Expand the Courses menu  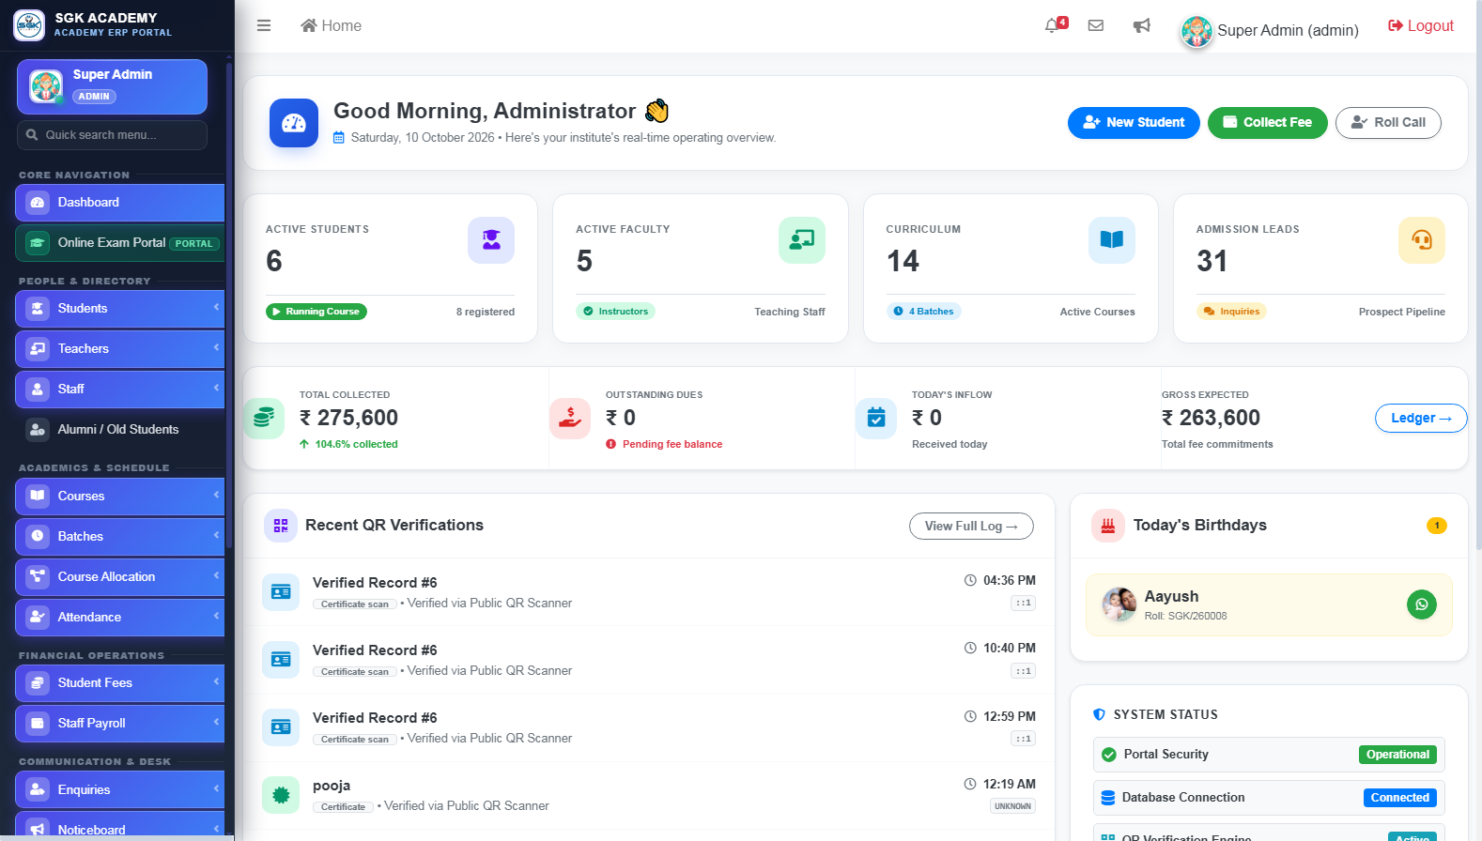[119, 496]
